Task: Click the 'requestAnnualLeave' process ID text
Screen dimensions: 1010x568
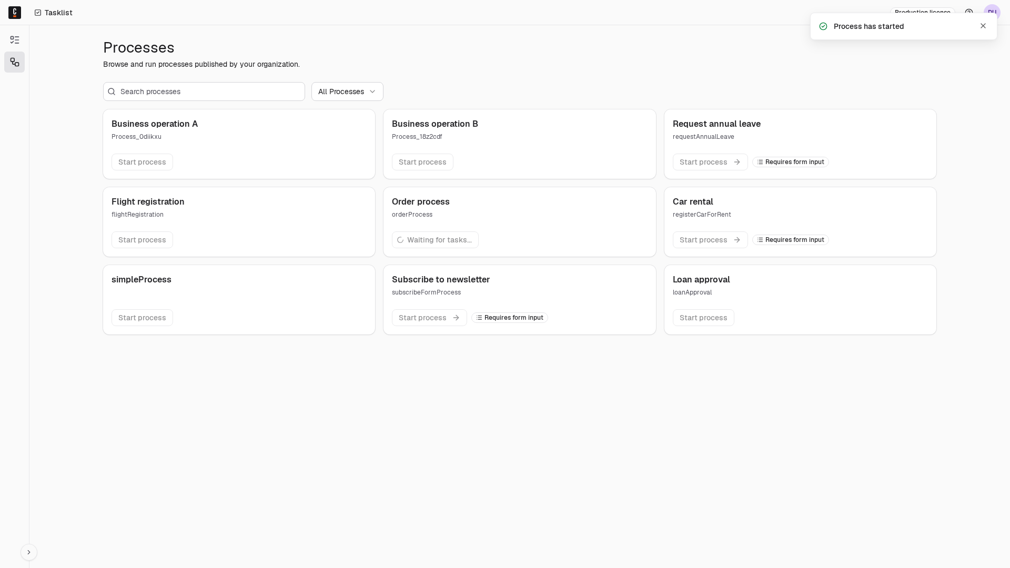Action: click(703, 137)
